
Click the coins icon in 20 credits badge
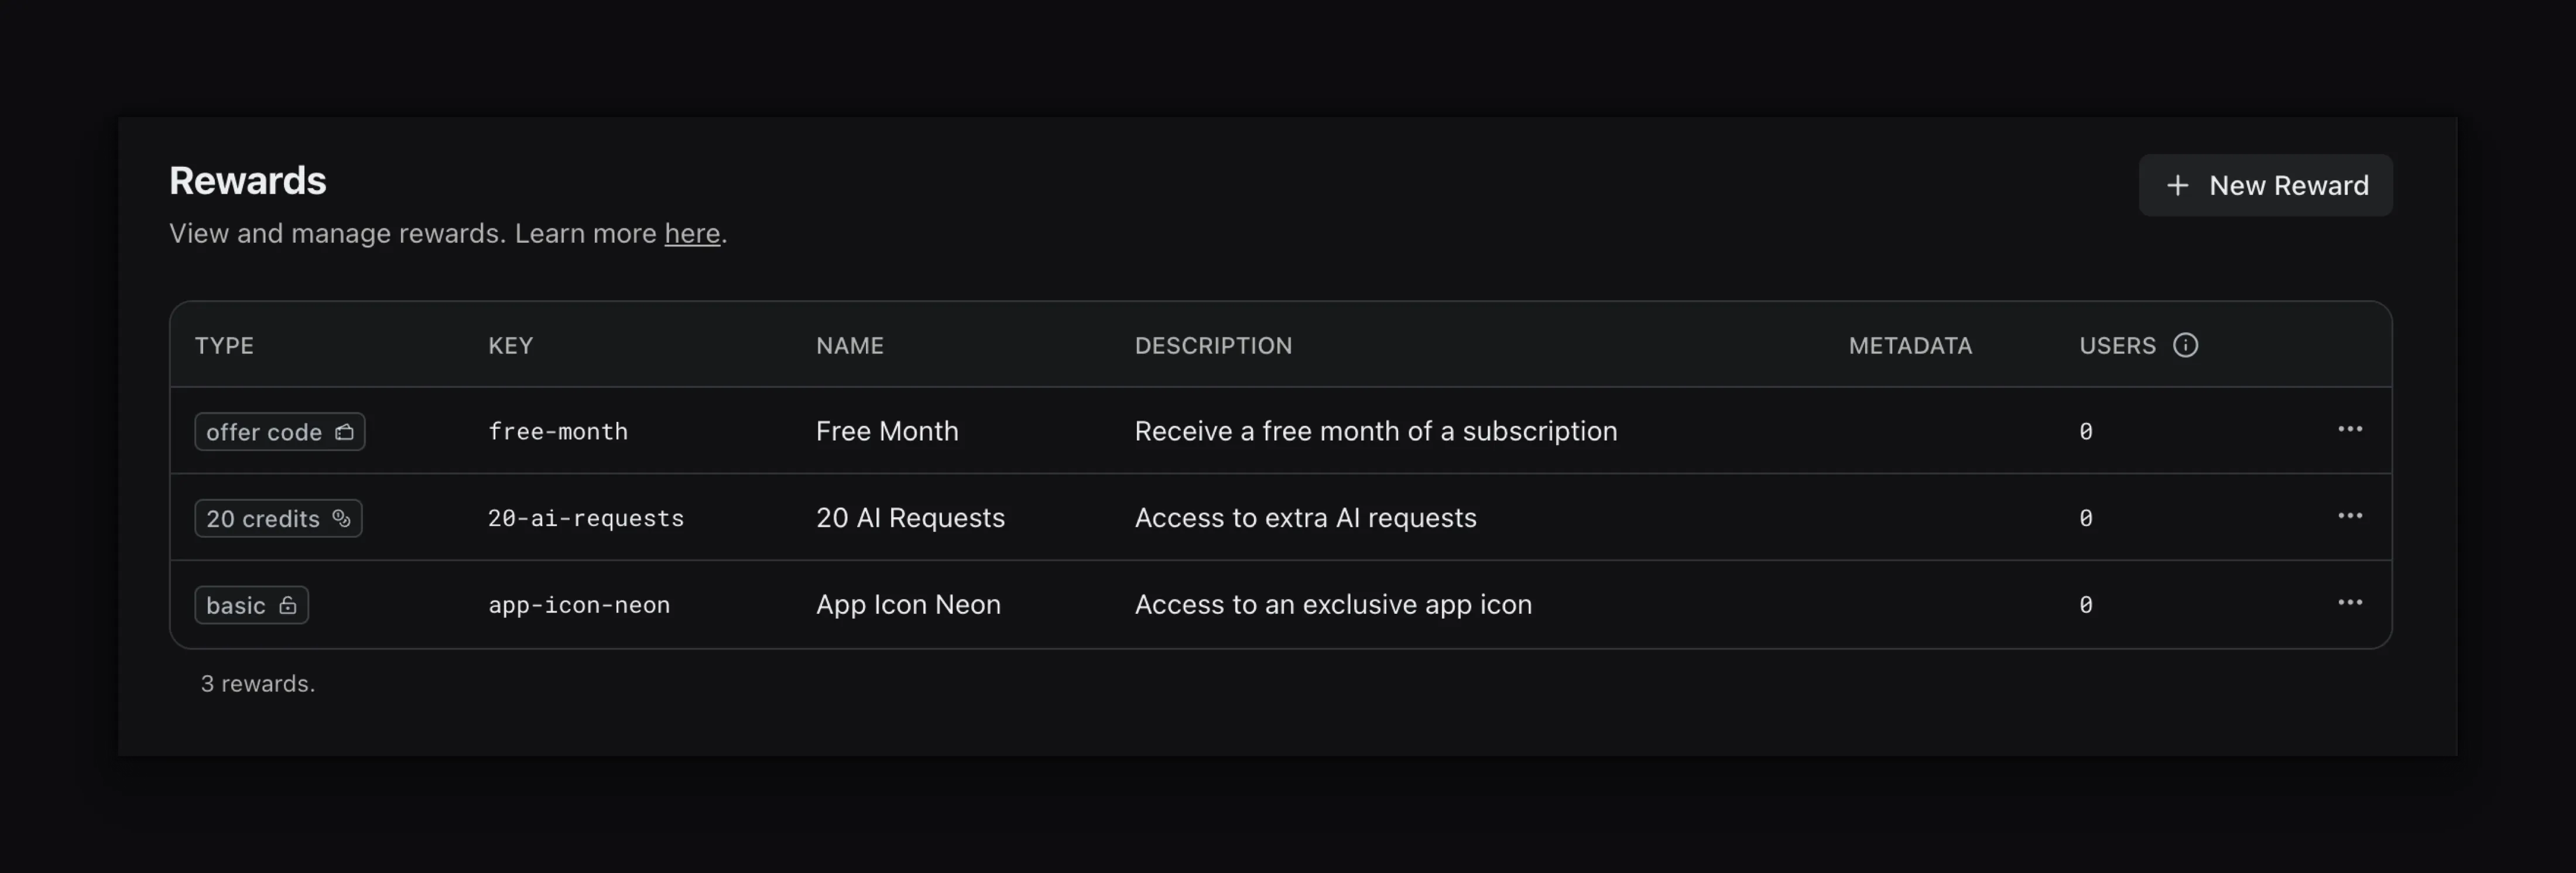click(x=341, y=518)
